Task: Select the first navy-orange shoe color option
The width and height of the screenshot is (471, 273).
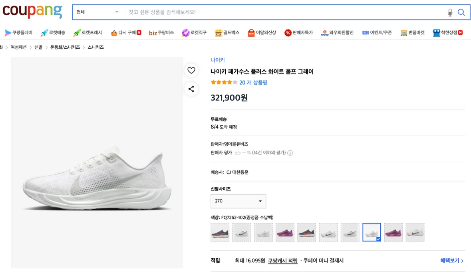Action: pos(220,232)
